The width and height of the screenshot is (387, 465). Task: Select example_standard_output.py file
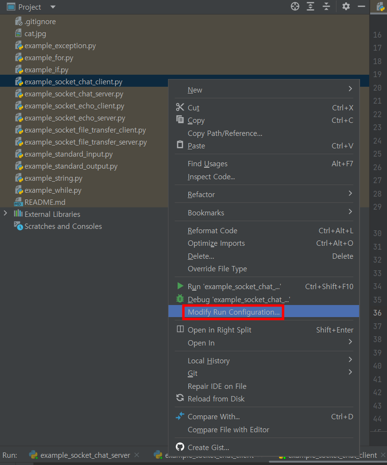tap(71, 166)
